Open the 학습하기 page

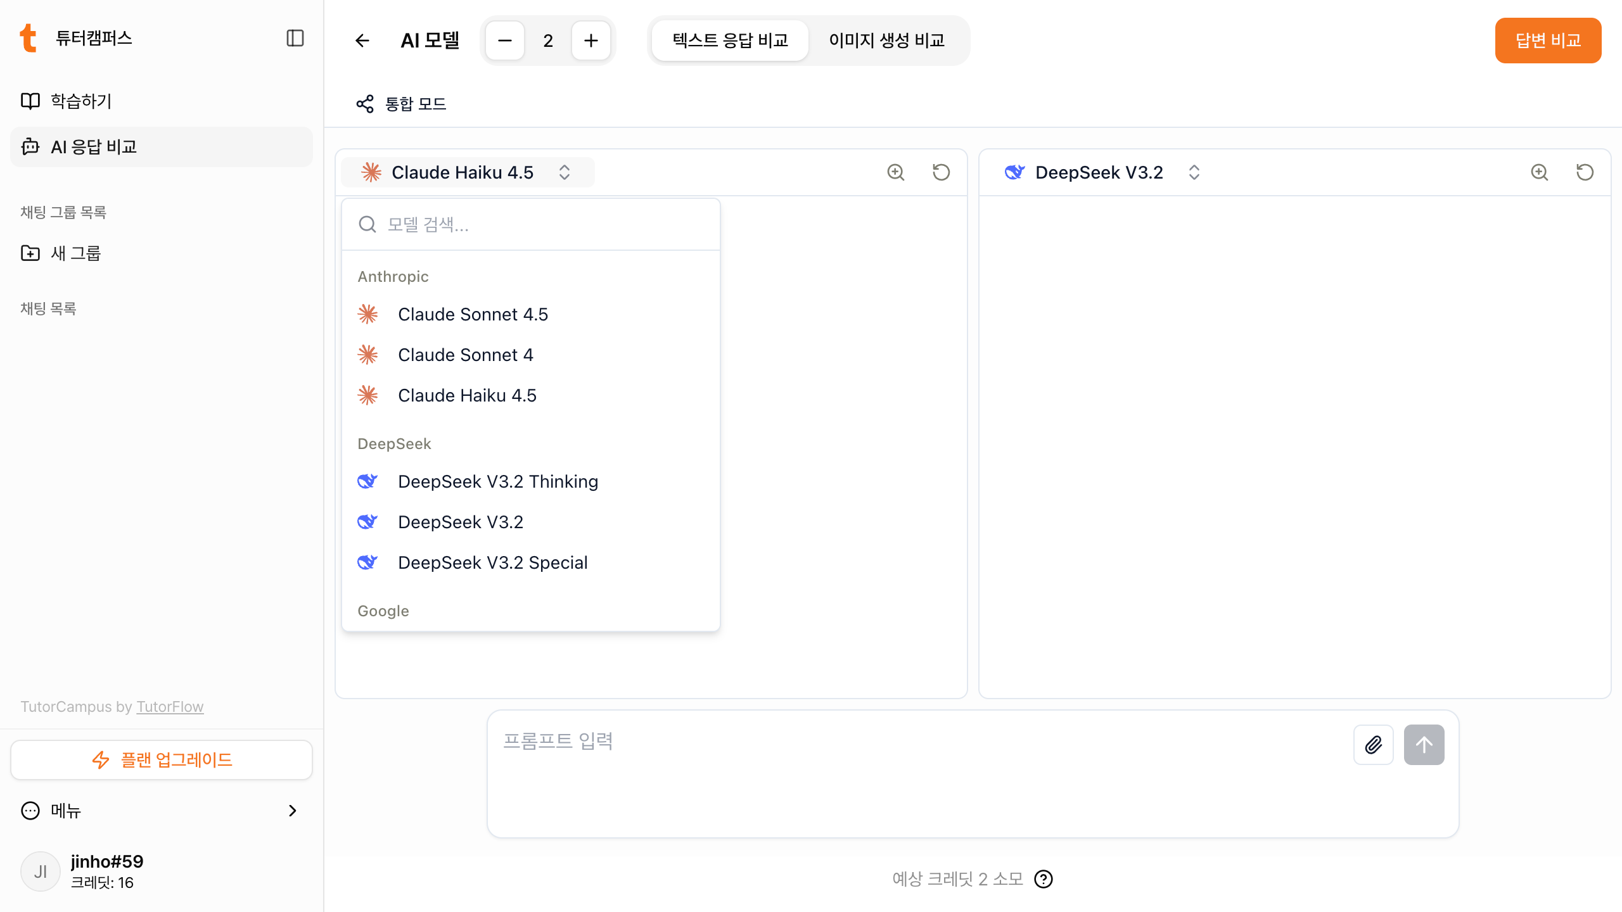(x=162, y=101)
